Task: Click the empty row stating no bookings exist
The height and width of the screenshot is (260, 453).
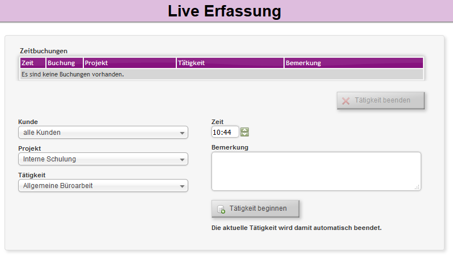Action: point(221,74)
